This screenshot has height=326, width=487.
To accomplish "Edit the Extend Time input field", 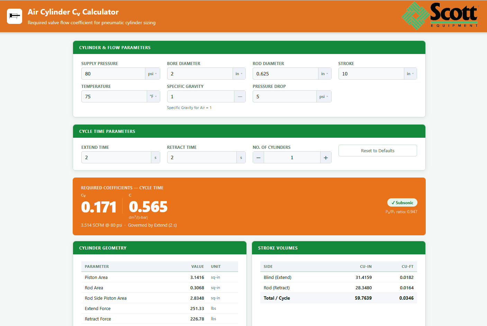I will pos(116,157).
